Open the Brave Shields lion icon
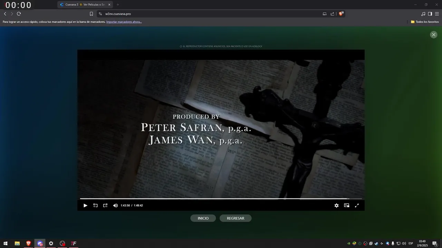 click(x=341, y=14)
